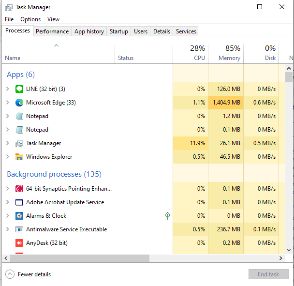Click the first Notepad icon, 1.2 MB row
Screen dimensions: 294x286
(x=19, y=116)
